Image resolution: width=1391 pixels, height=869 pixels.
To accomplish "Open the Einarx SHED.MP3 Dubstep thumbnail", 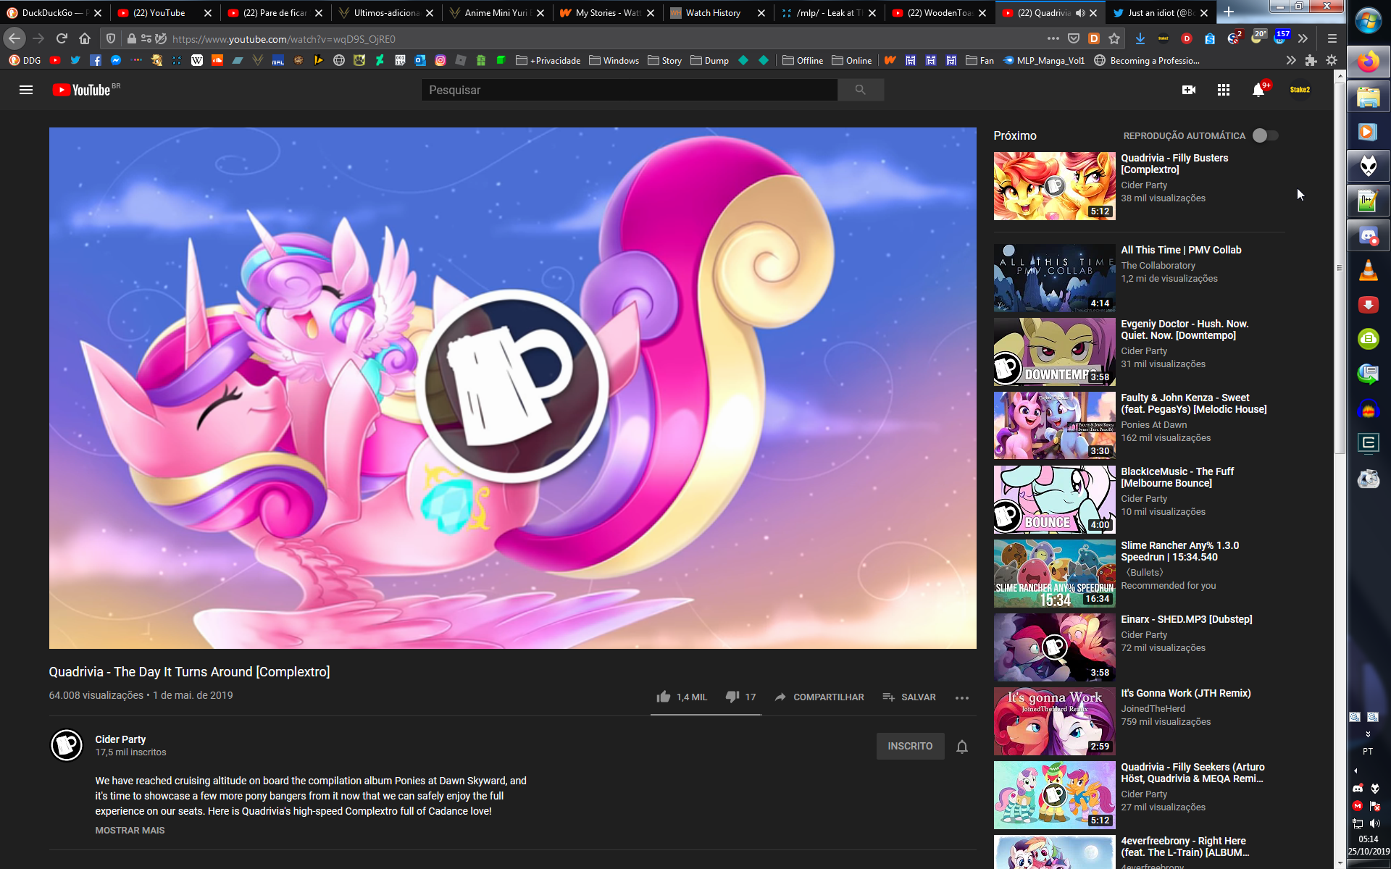I will click(x=1054, y=647).
